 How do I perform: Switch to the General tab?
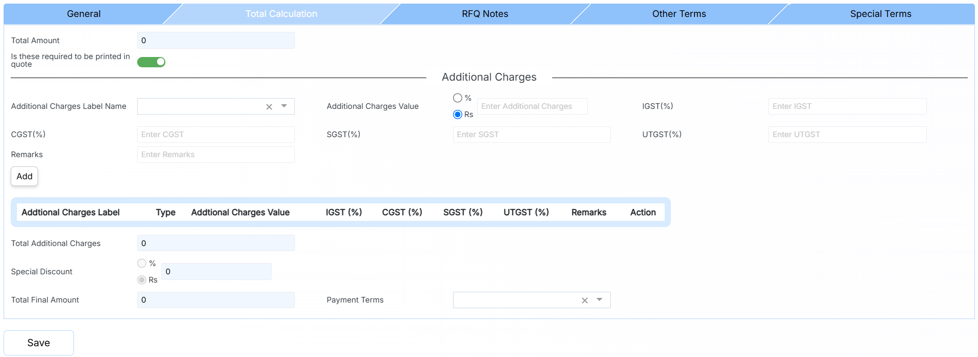(x=84, y=14)
